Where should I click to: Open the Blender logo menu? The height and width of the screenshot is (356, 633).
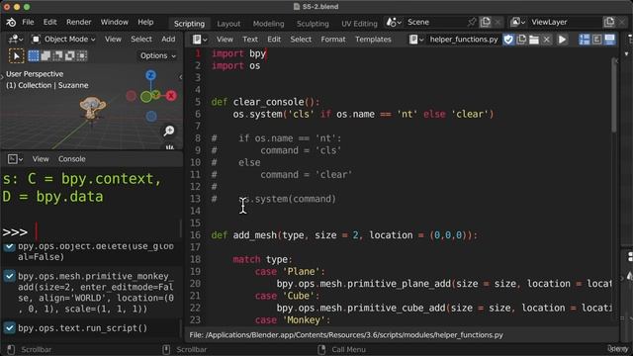tap(11, 22)
